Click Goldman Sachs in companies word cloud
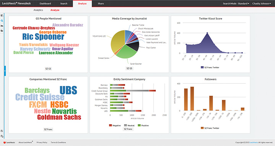The height and width of the screenshot is (146, 275). pos(59,117)
